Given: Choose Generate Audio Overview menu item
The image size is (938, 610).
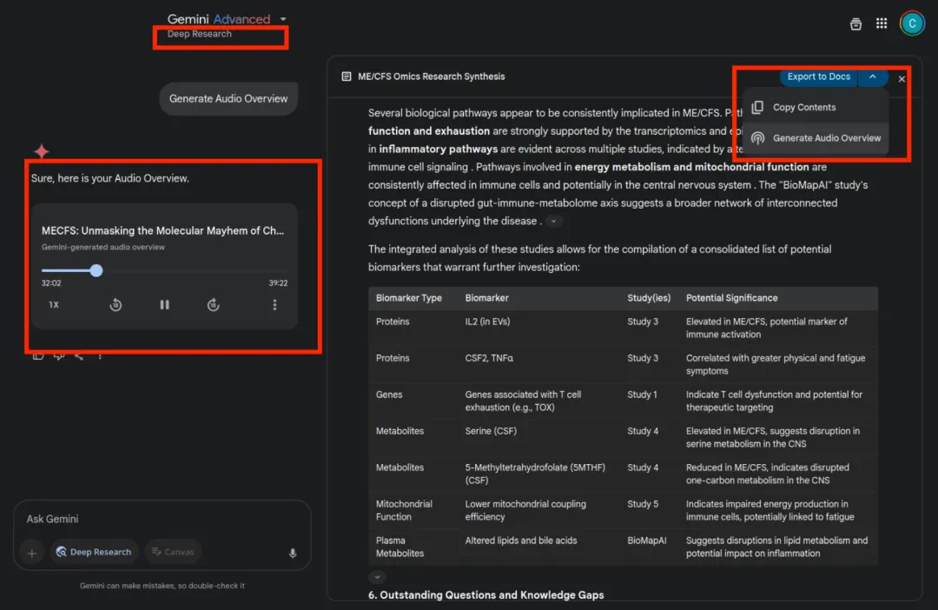Looking at the screenshot, I should [826, 138].
